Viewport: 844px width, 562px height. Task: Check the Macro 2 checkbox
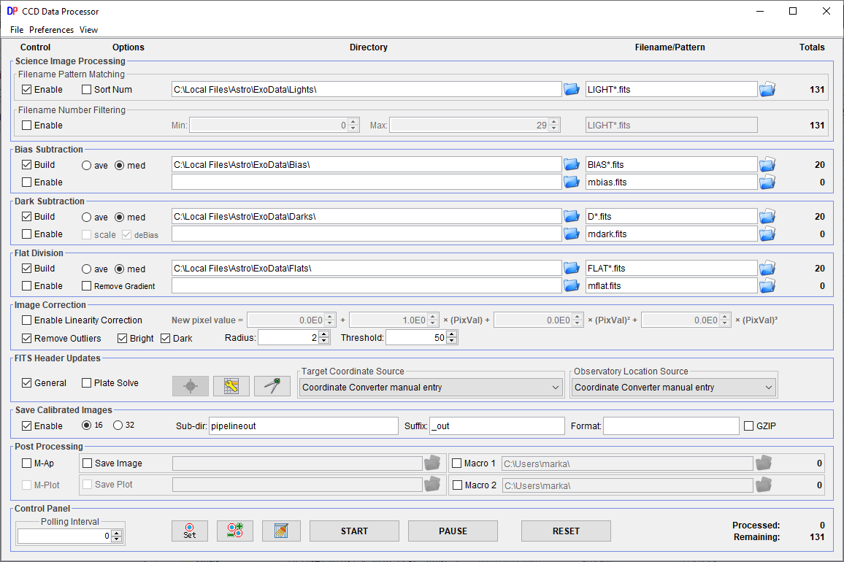click(457, 485)
